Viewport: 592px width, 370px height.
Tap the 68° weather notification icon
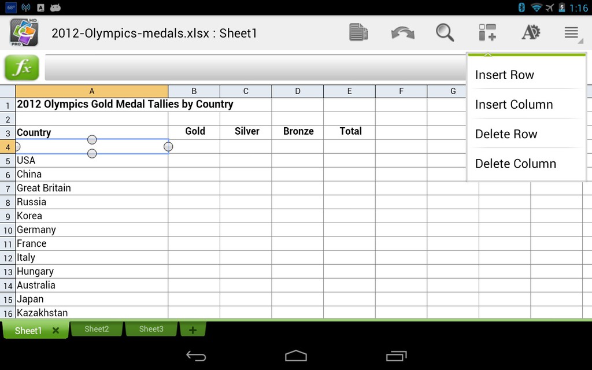[11, 7]
